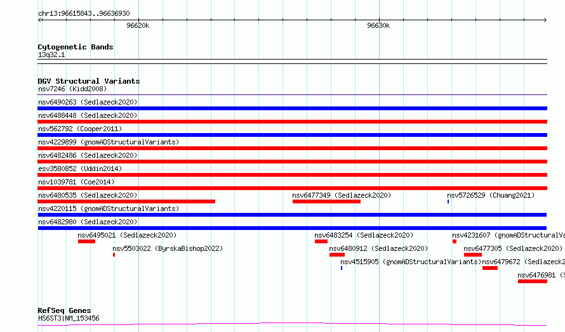
Task: Select the nsv6482486 (Sedlazeck2020) red bar
Action: (x=292, y=162)
